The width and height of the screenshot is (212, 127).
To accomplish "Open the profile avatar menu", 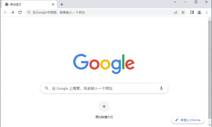I will [x=199, y=12].
